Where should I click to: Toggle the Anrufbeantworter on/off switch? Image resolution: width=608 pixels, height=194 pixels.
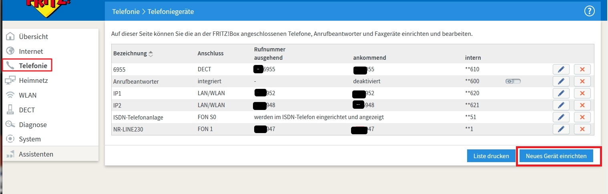pyautogui.click(x=513, y=81)
